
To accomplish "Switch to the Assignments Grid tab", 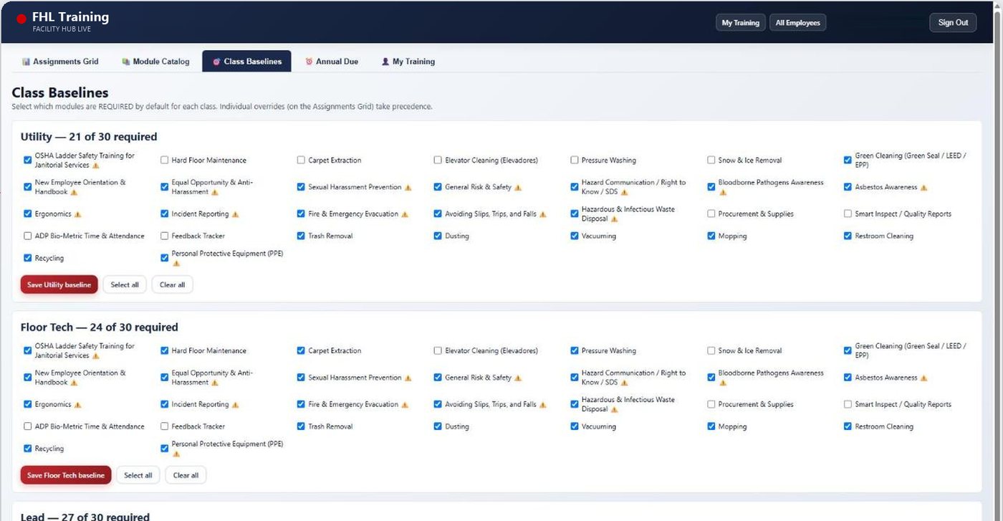I will 60,62.
